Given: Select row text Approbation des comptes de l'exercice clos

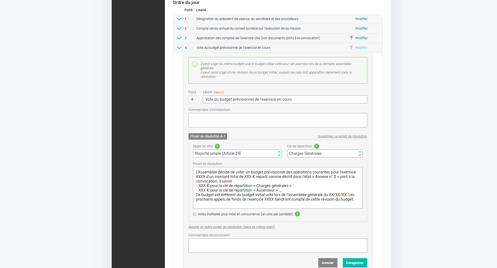Looking at the screenshot, I should click(258, 38).
